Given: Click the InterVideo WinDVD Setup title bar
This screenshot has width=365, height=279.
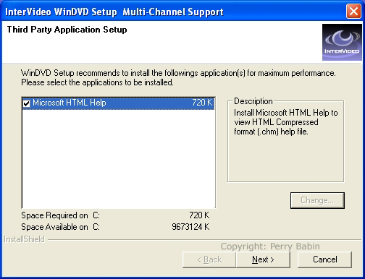Looking at the screenshot, I should 172,12.
